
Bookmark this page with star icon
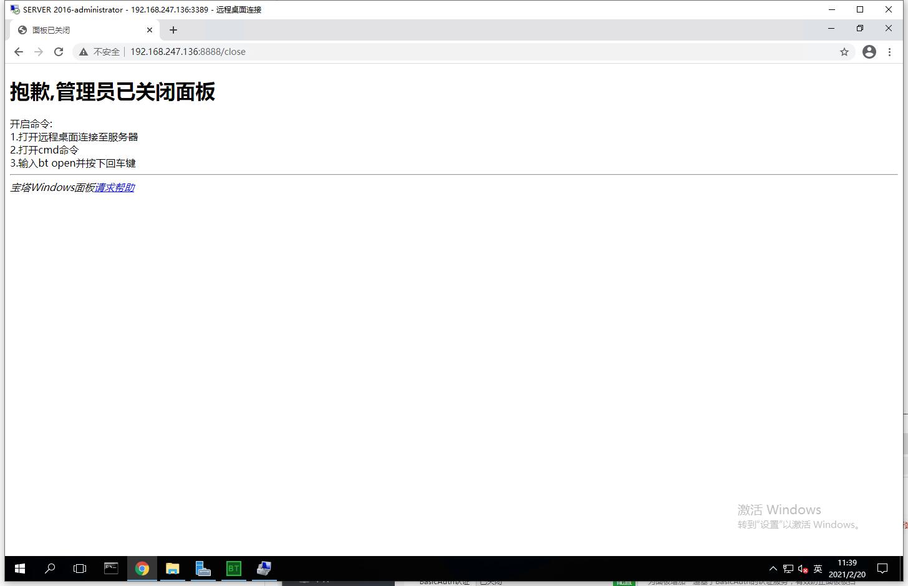click(x=844, y=52)
